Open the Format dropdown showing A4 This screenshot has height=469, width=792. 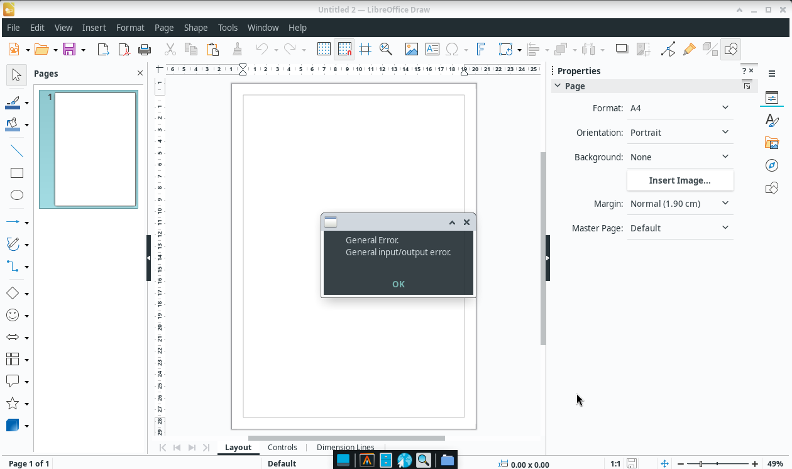[679, 108]
